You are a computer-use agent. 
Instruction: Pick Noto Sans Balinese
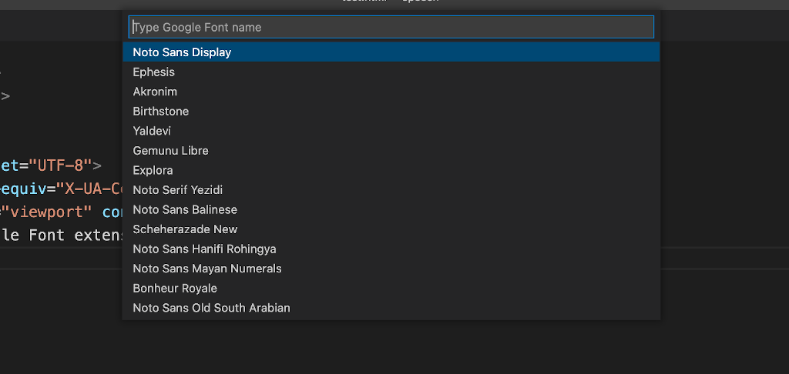coord(391,209)
